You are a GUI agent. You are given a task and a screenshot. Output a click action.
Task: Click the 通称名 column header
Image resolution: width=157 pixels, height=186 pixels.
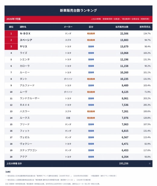pos(23,27)
